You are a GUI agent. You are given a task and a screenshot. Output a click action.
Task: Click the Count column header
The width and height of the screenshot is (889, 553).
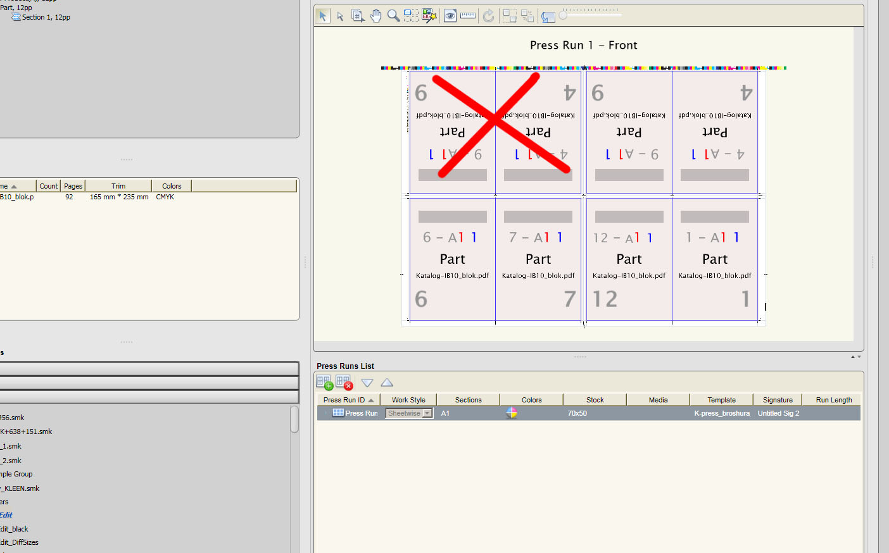tap(49, 186)
